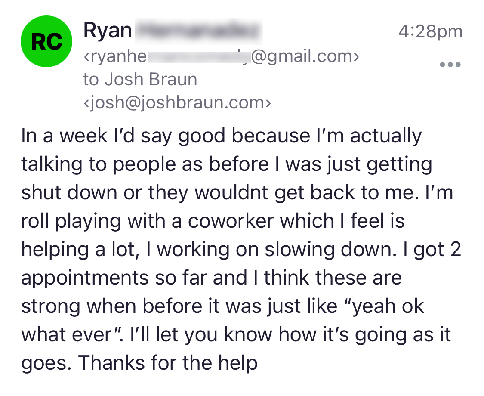The image size is (484, 396).
Task: Click the word 'appointments' in message body
Action: 85,278
